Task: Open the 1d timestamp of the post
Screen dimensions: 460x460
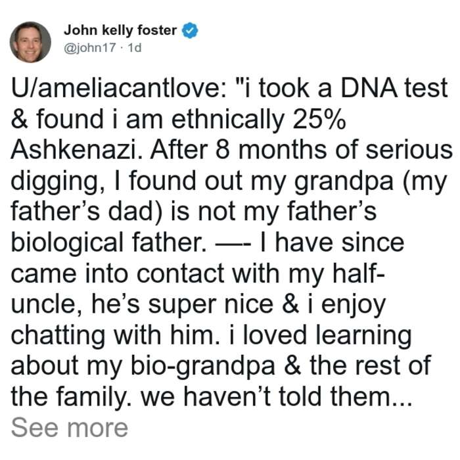Action: click(x=135, y=47)
